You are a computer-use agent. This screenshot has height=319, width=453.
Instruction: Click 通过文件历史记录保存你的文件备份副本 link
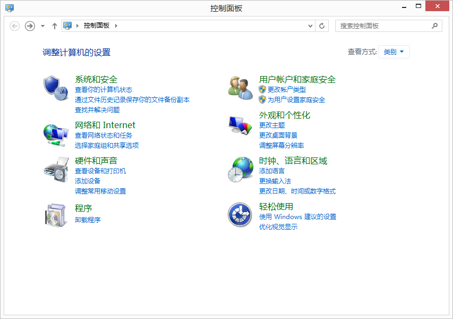(x=132, y=100)
